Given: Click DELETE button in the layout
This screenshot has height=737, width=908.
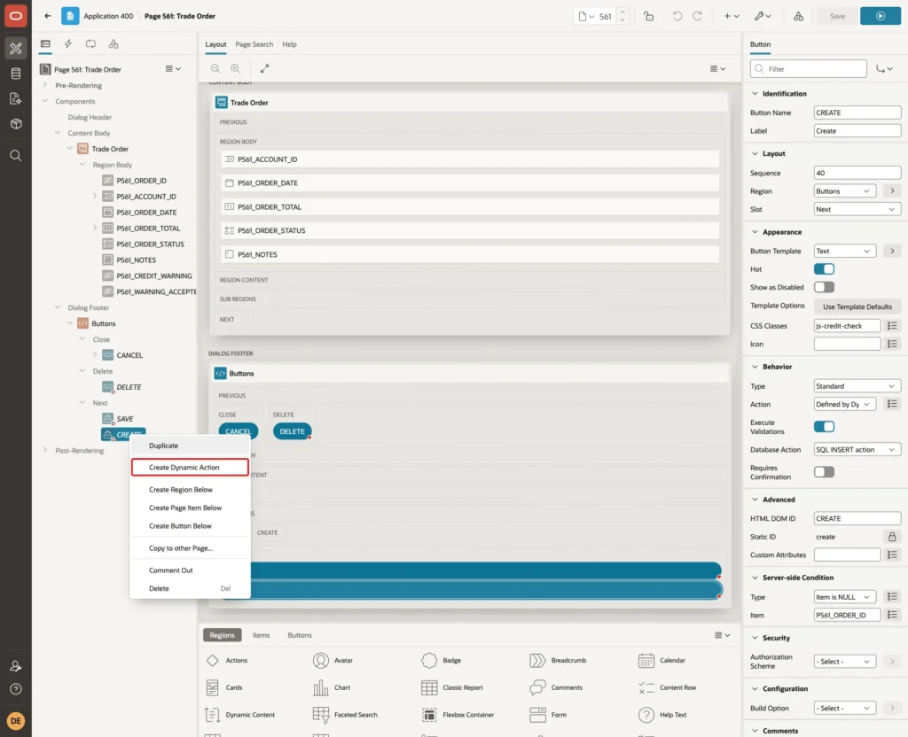Looking at the screenshot, I should coord(292,431).
